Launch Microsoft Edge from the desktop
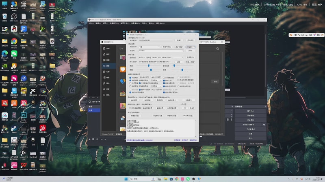Screen dimensions: 325x182 click(x=4, y=53)
